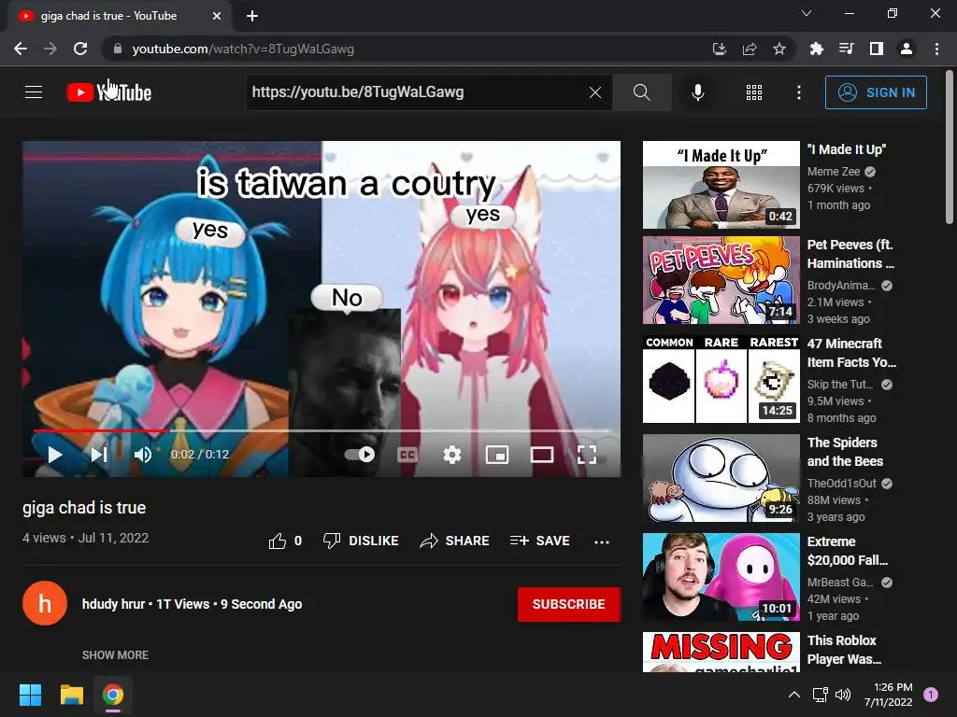957x717 pixels.
Task: Open the hdudy hrur channel name
Action: coord(113,604)
